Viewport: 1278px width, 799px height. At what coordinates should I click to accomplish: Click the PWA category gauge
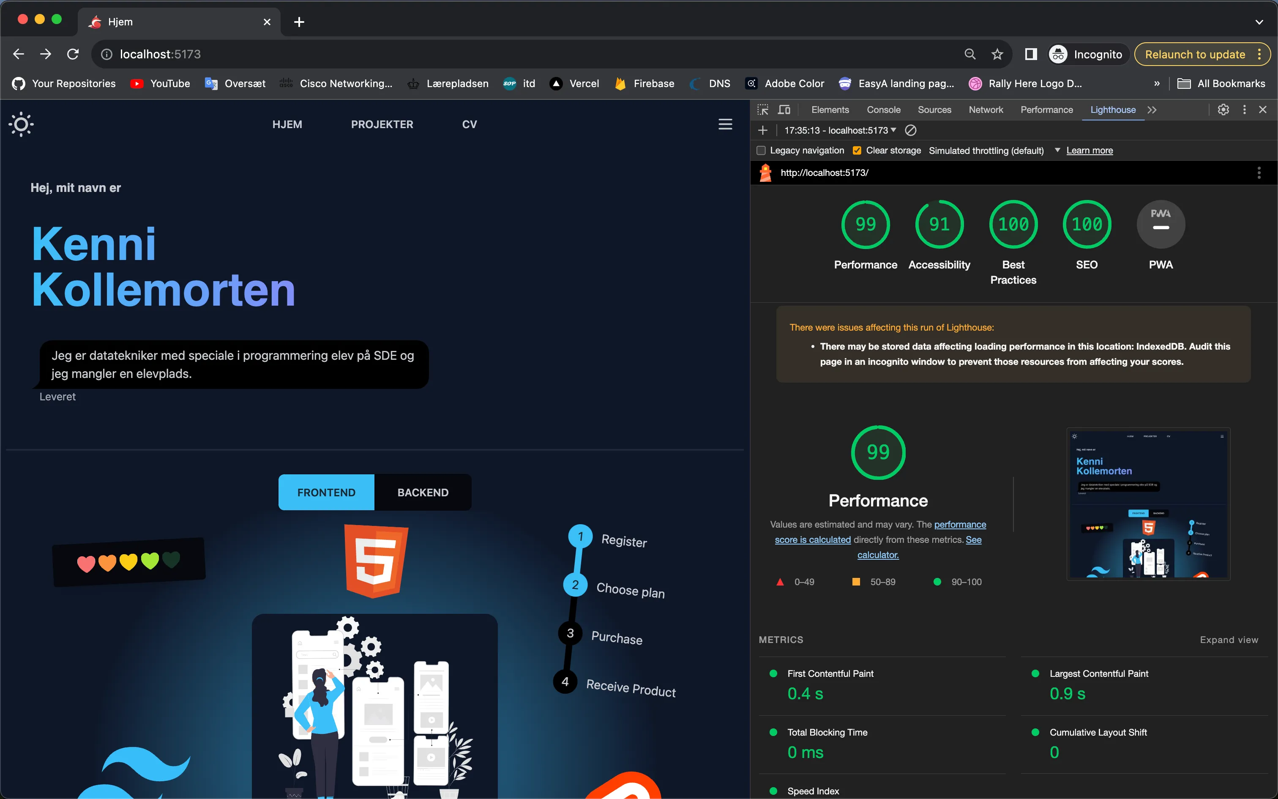pos(1161,224)
